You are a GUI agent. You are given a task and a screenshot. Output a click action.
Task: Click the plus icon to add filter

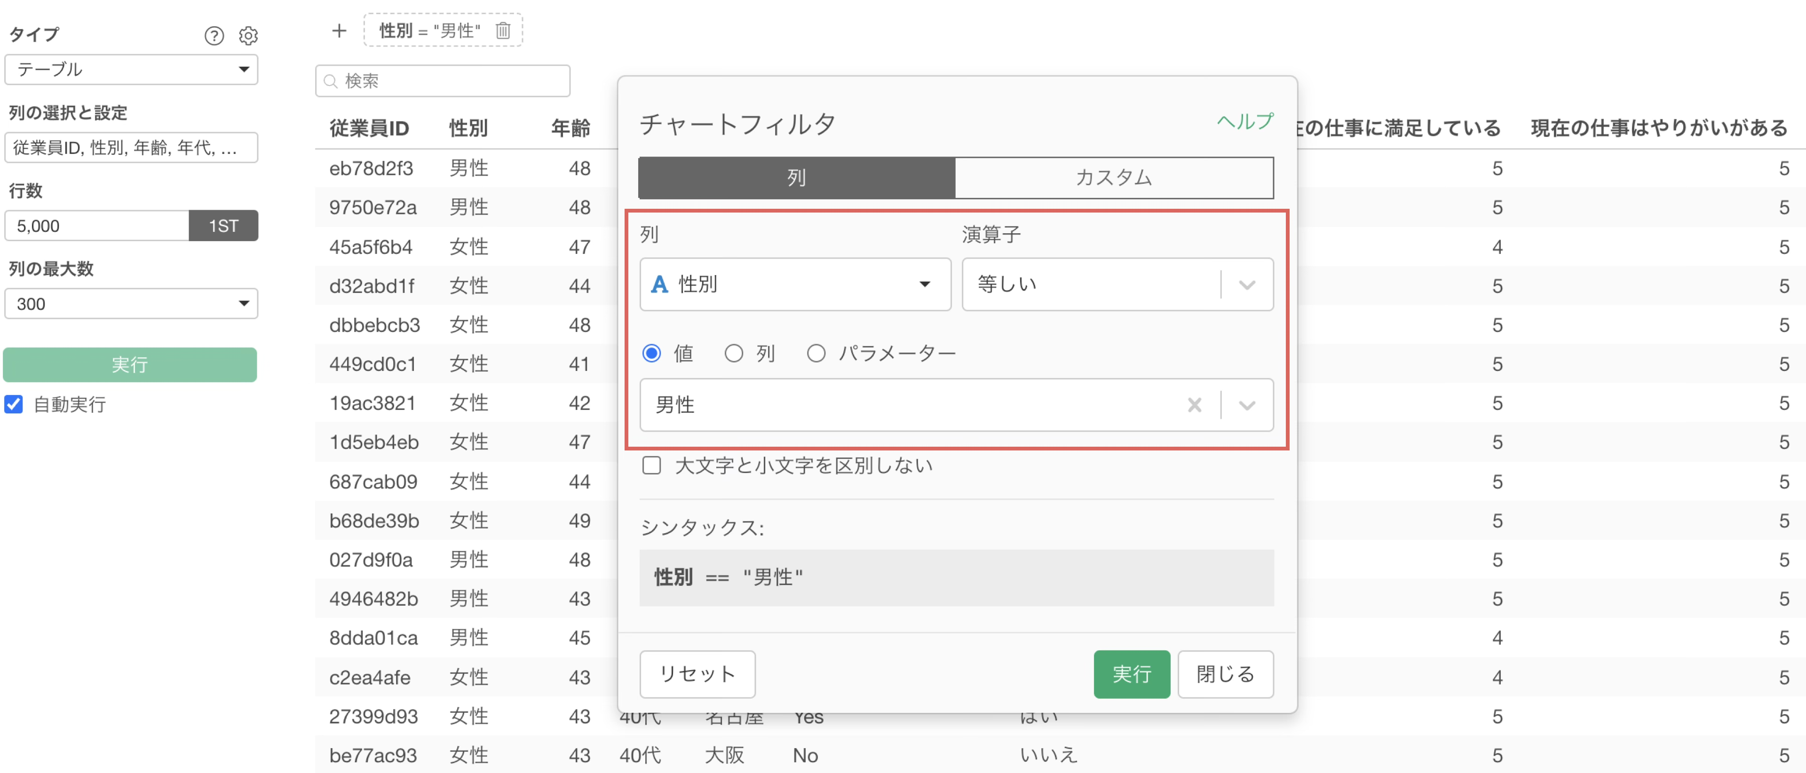[339, 30]
